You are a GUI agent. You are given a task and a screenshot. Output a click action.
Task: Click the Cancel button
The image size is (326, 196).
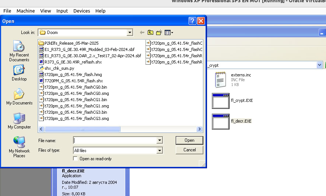pos(189,150)
